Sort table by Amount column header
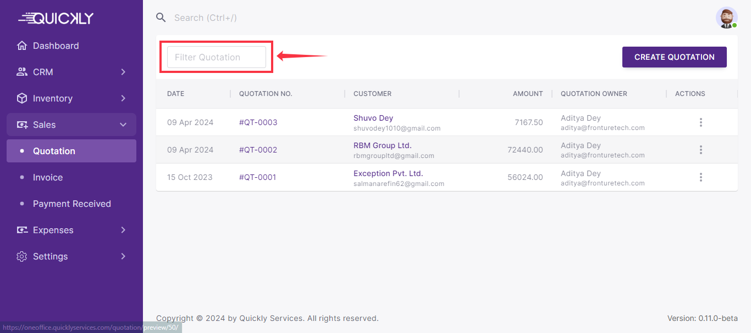The height and width of the screenshot is (333, 751). pos(527,94)
